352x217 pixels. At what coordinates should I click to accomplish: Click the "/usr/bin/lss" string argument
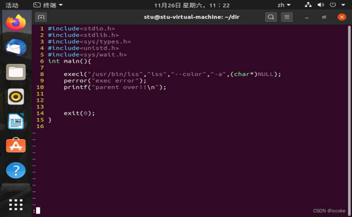pyautogui.click(x=115, y=74)
